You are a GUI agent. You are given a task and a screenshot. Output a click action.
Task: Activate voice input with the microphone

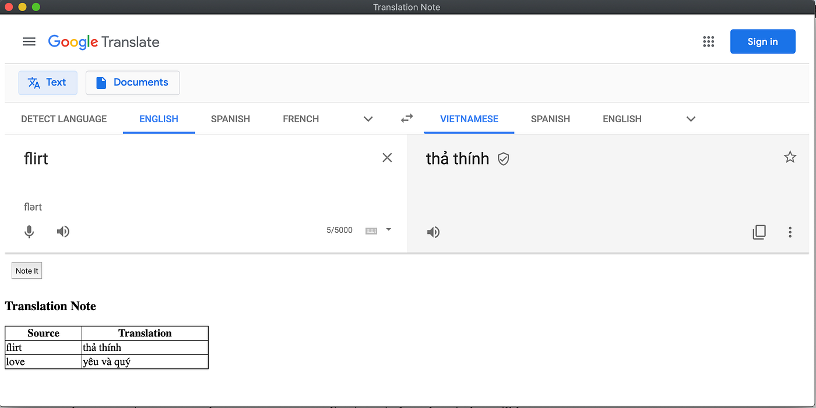[29, 231]
